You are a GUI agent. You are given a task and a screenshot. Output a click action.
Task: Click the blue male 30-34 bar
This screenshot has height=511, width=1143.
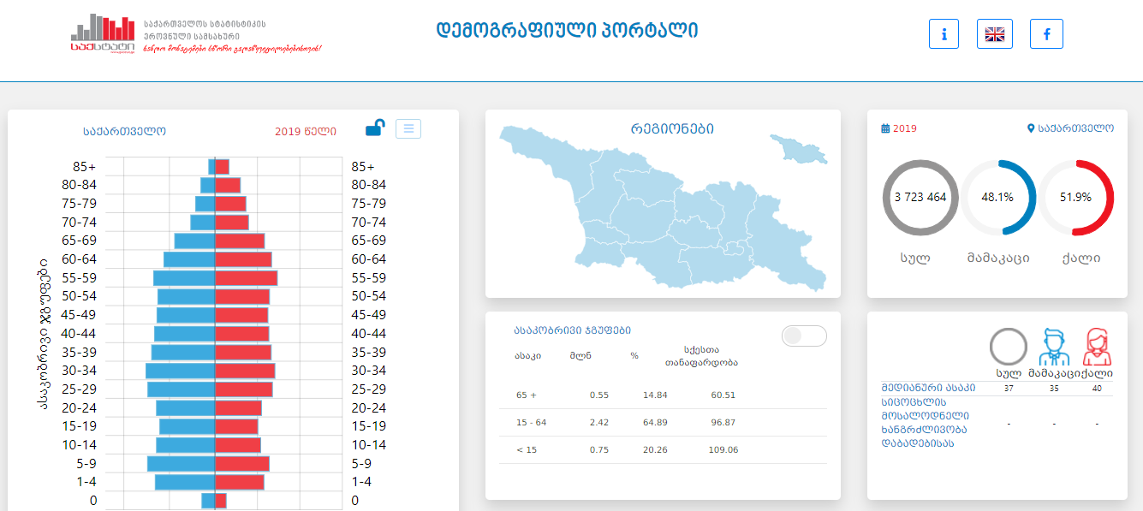[x=180, y=371]
